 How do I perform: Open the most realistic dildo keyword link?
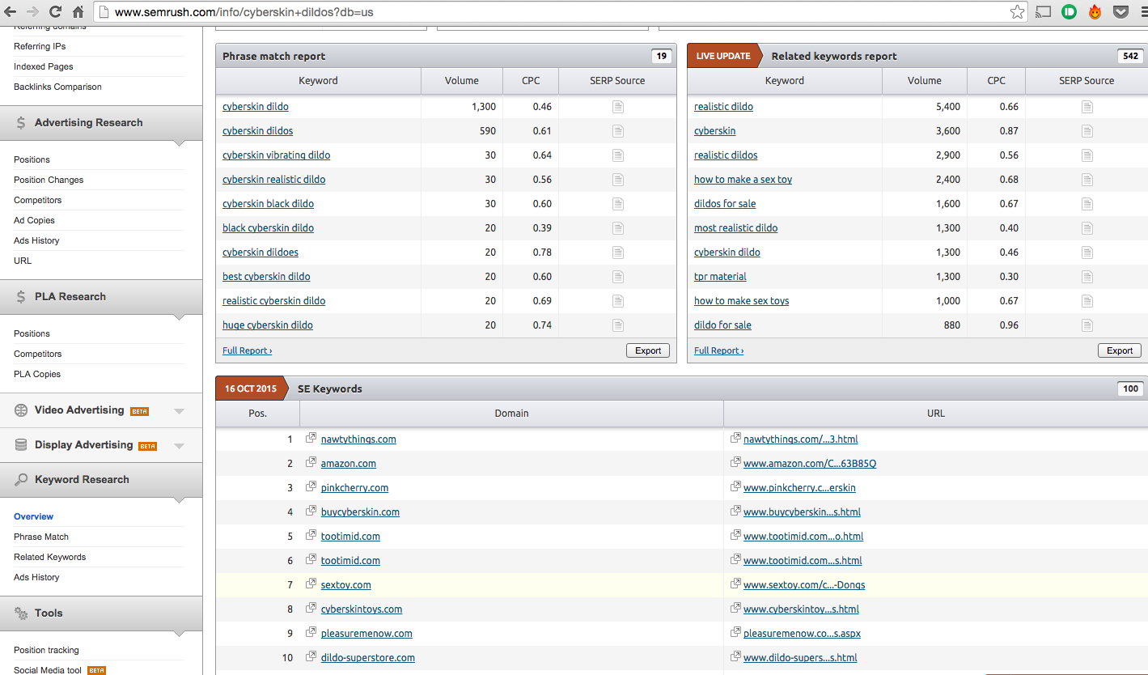click(735, 228)
